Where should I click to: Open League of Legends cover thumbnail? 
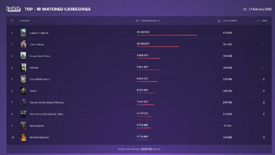24,33
